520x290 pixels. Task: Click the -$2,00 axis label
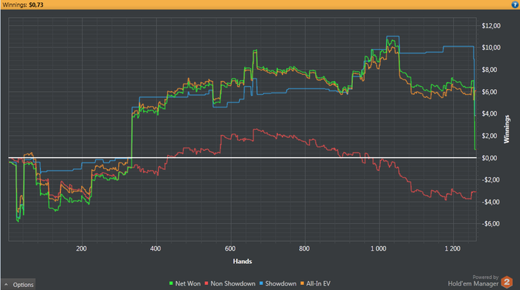490,179
